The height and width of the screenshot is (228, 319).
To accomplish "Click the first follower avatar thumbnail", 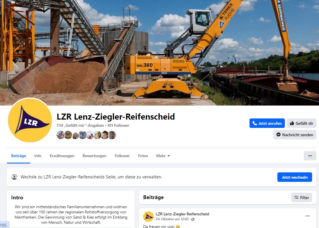I will click(60, 135).
